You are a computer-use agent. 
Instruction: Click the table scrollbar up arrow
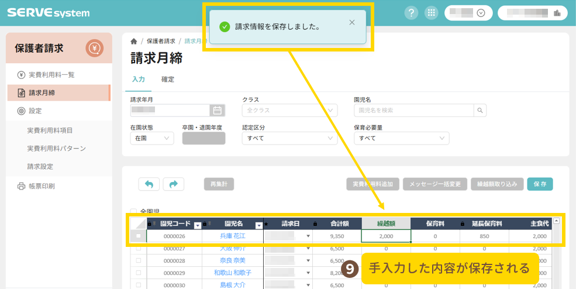click(556, 221)
